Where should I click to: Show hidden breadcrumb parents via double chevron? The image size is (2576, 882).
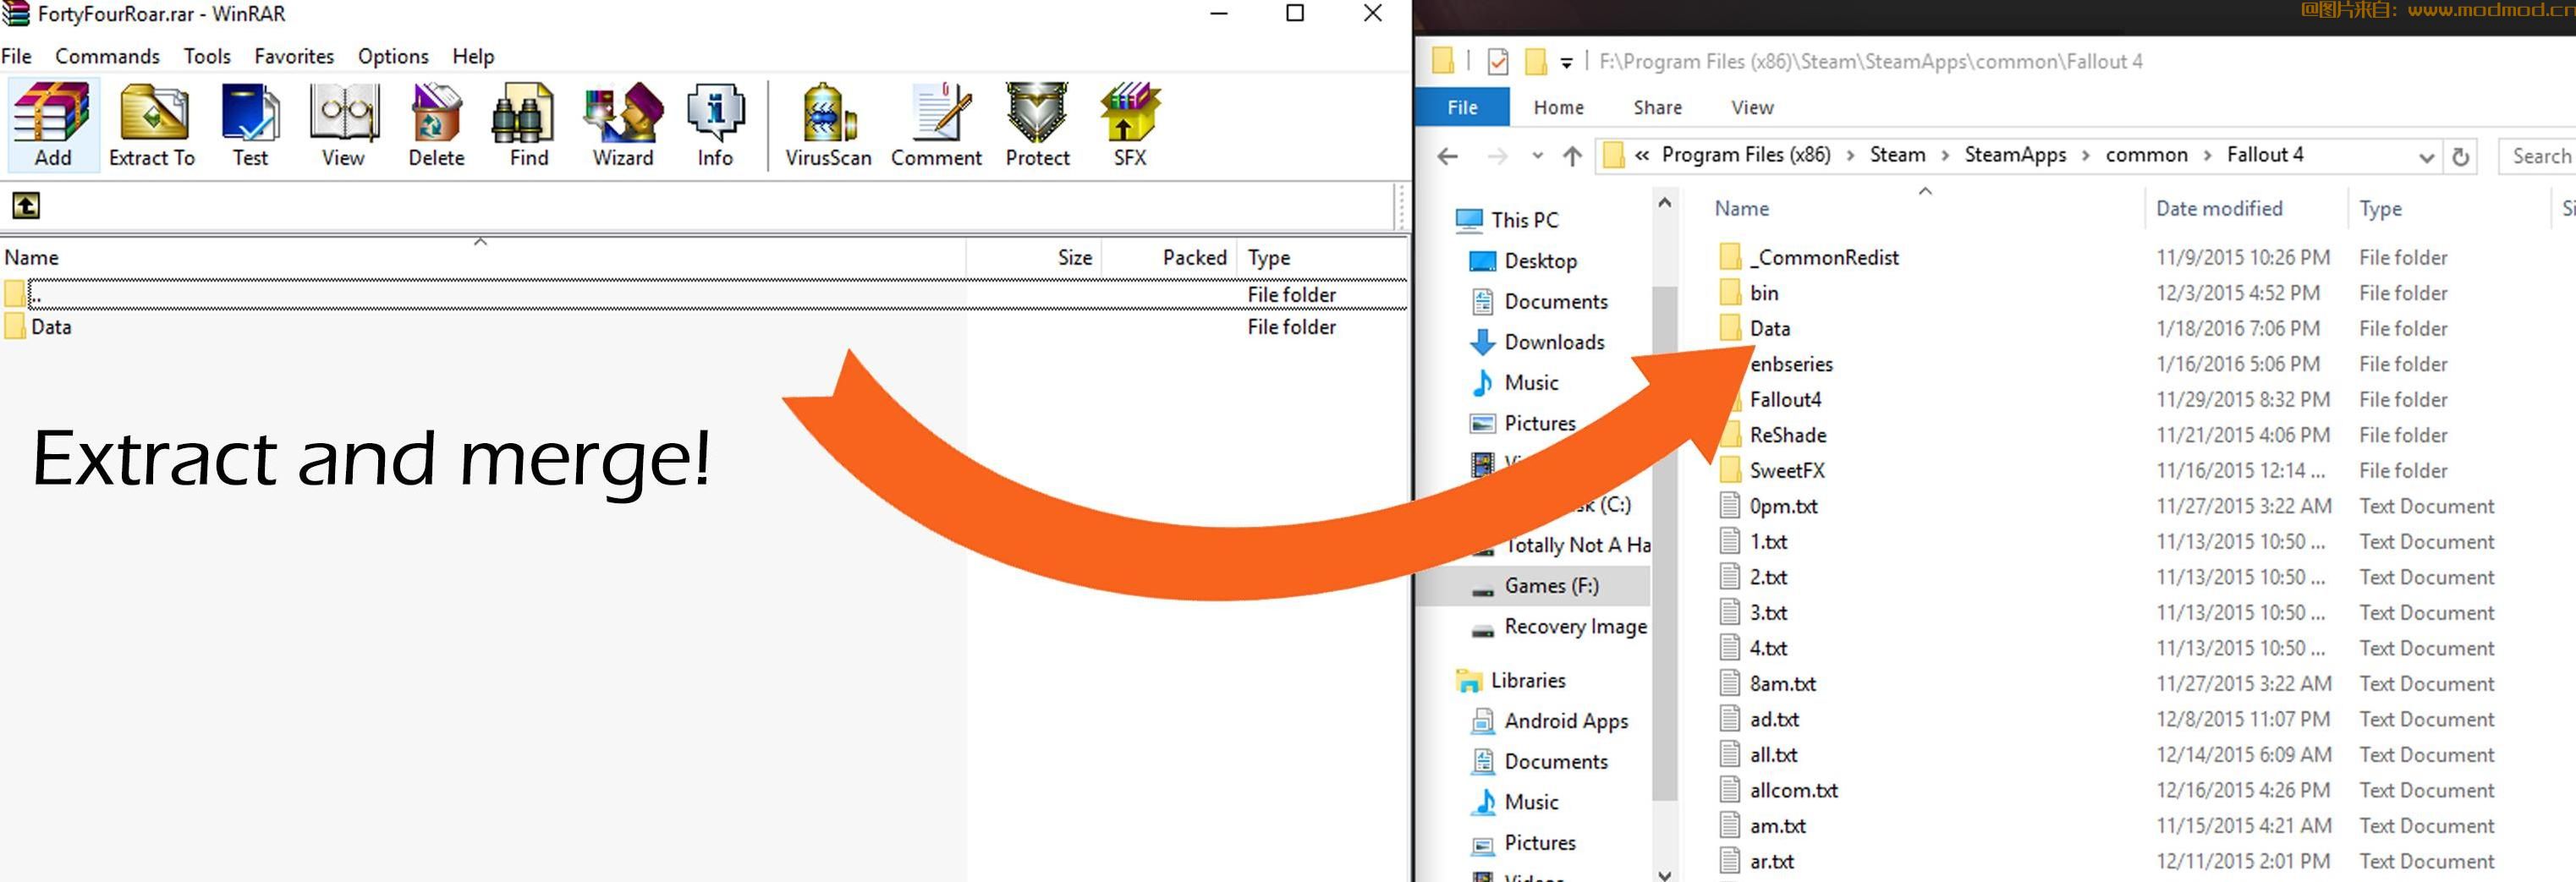click(1642, 155)
